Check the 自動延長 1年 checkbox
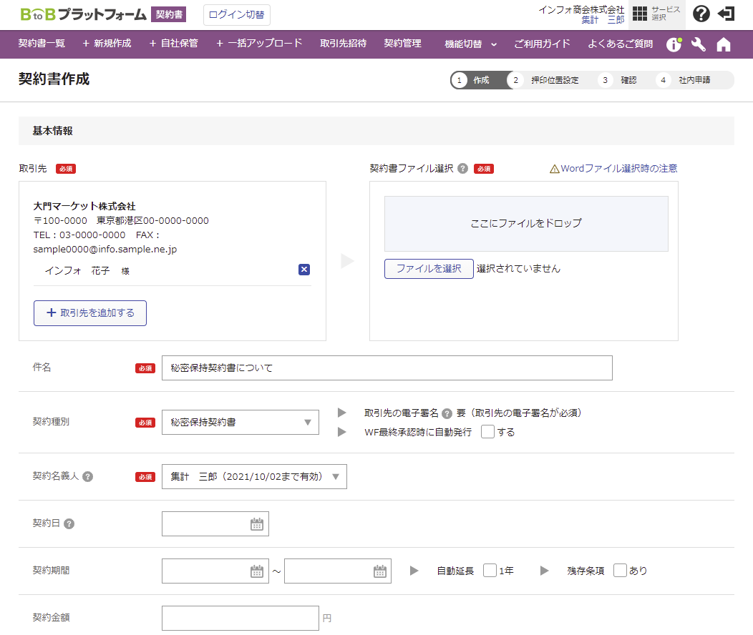Screen dimensions: 753x635 coord(490,571)
